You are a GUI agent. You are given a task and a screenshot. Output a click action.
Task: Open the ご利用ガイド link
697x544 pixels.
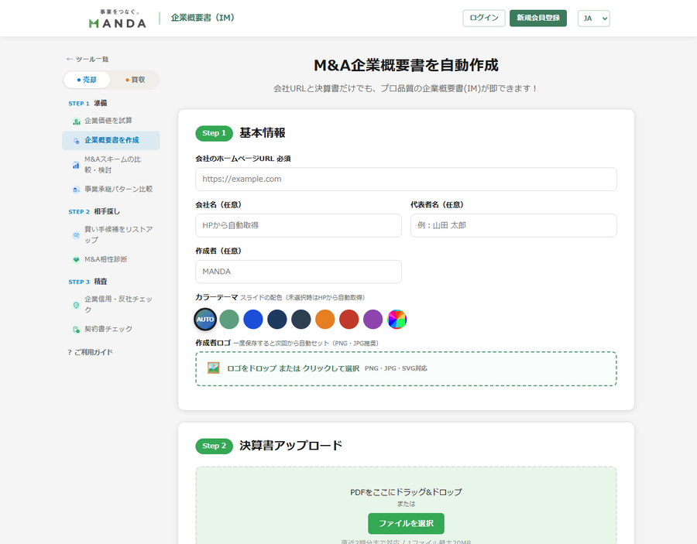(91, 352)
